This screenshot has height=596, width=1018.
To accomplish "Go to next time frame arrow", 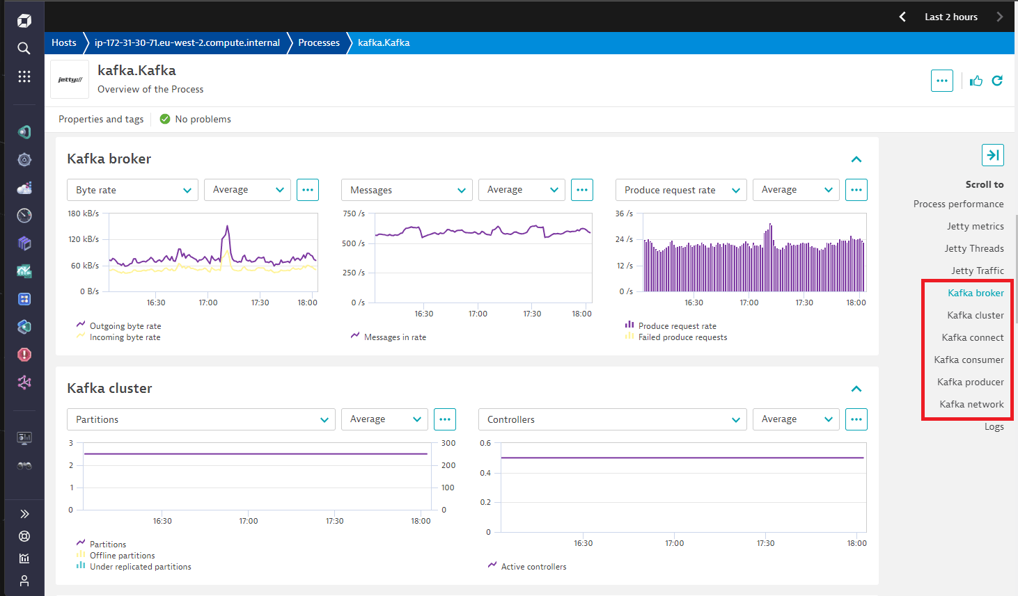I will click(1000, 17).
